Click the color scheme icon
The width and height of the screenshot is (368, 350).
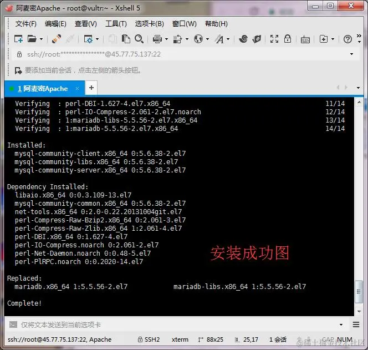(178, 39)
